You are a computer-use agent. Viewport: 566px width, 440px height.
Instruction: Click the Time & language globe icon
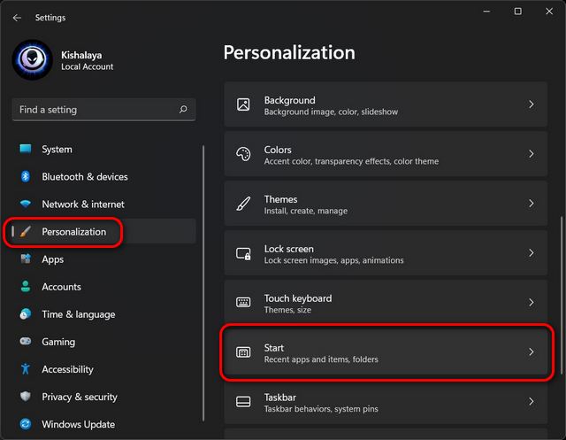(26, 314)
